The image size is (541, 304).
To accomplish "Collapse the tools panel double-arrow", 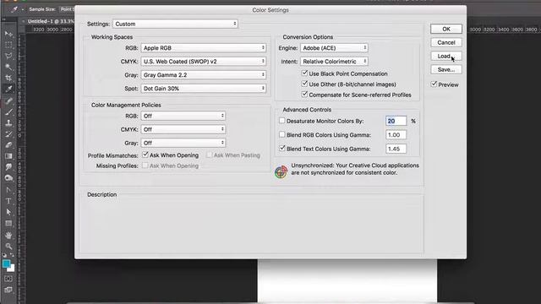I will coord(4,19).
